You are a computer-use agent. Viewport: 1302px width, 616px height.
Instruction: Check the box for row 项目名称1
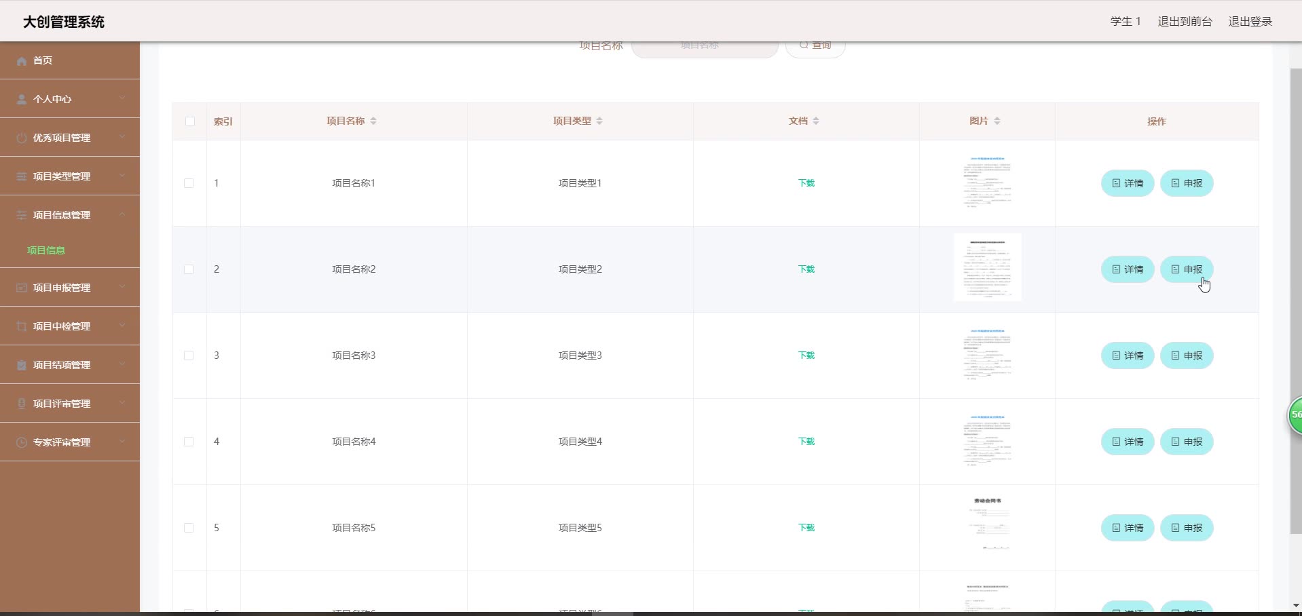click(189, 184)
